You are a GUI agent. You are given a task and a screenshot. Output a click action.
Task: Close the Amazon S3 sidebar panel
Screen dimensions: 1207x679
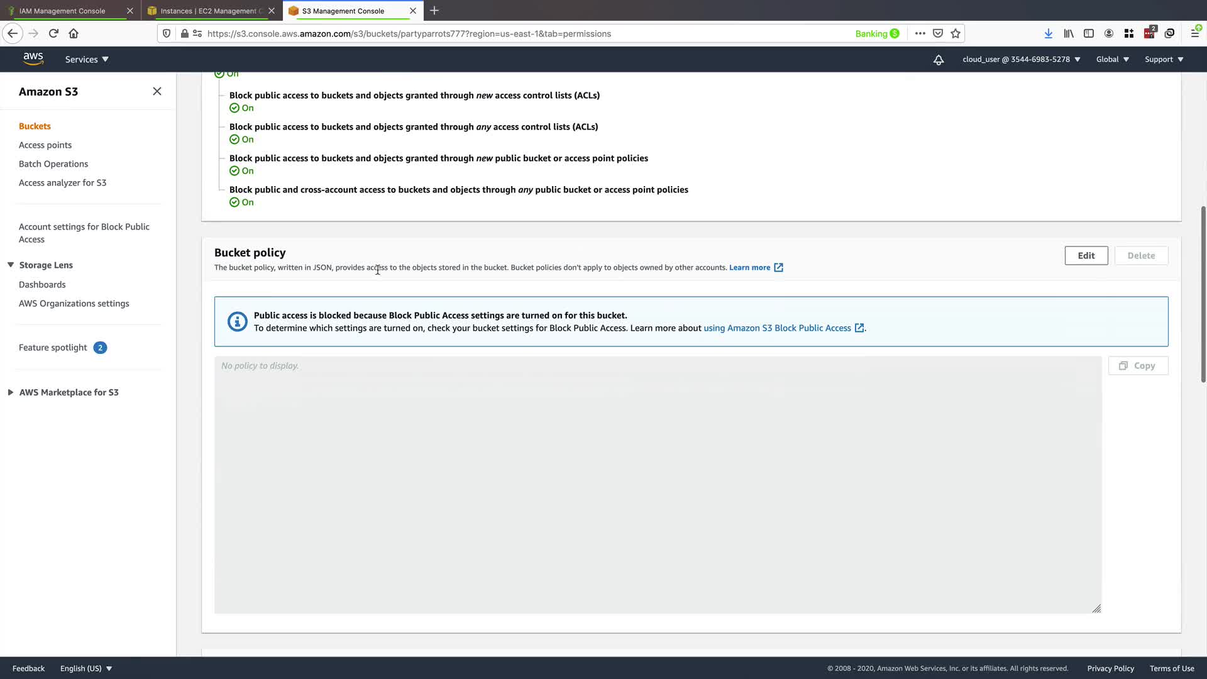pos(157,91)
